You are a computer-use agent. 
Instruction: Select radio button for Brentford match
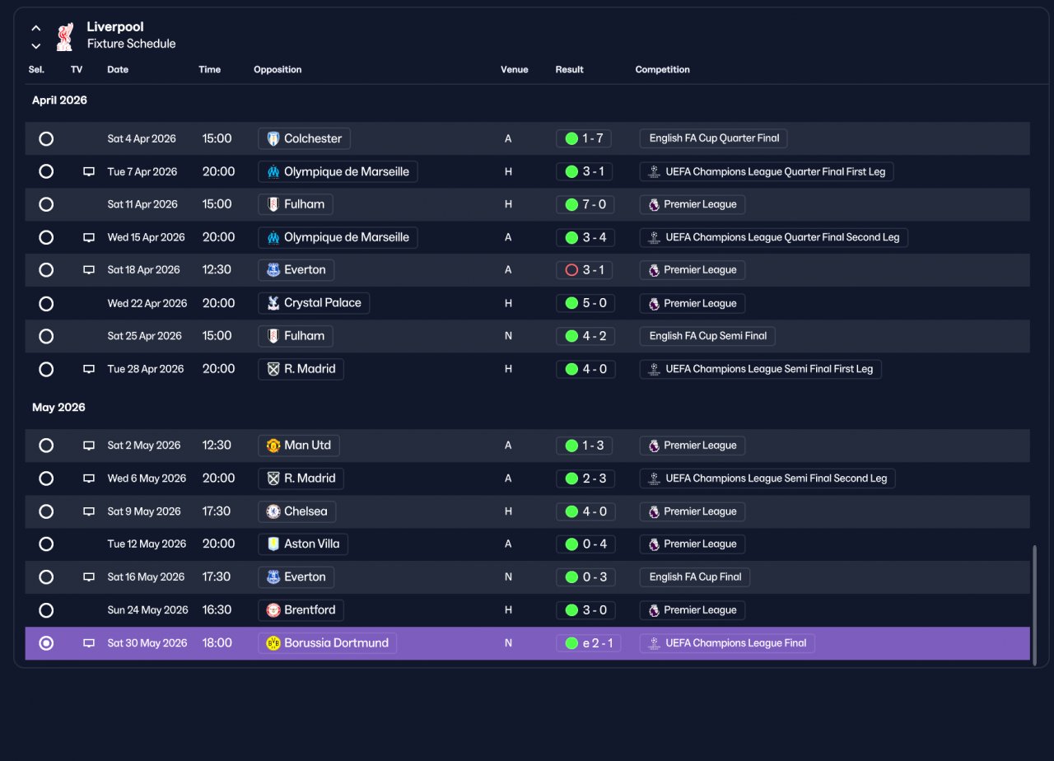tap(46, 610)
